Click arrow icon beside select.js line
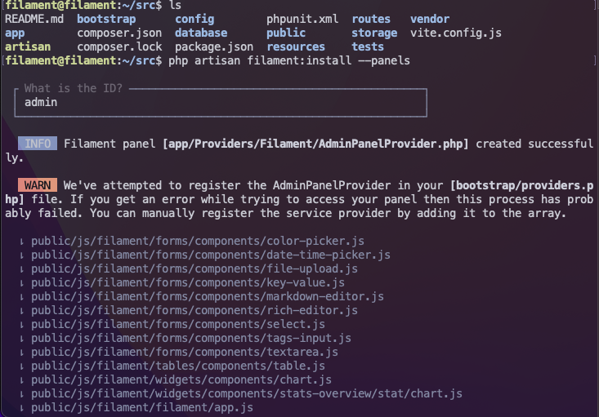The height and width of the screenshot is (417, 599). (x=22, y=325)
